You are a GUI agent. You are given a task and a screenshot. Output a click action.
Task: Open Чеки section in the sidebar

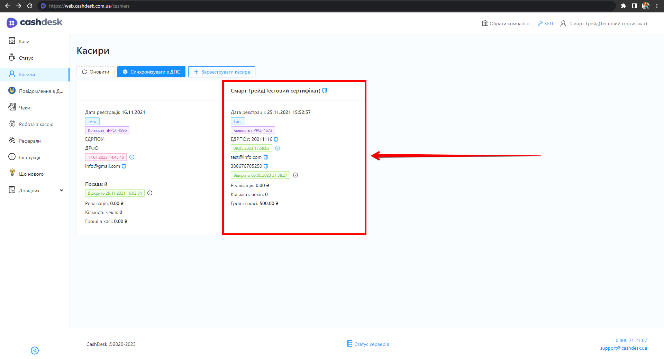(x=24, y=108)
